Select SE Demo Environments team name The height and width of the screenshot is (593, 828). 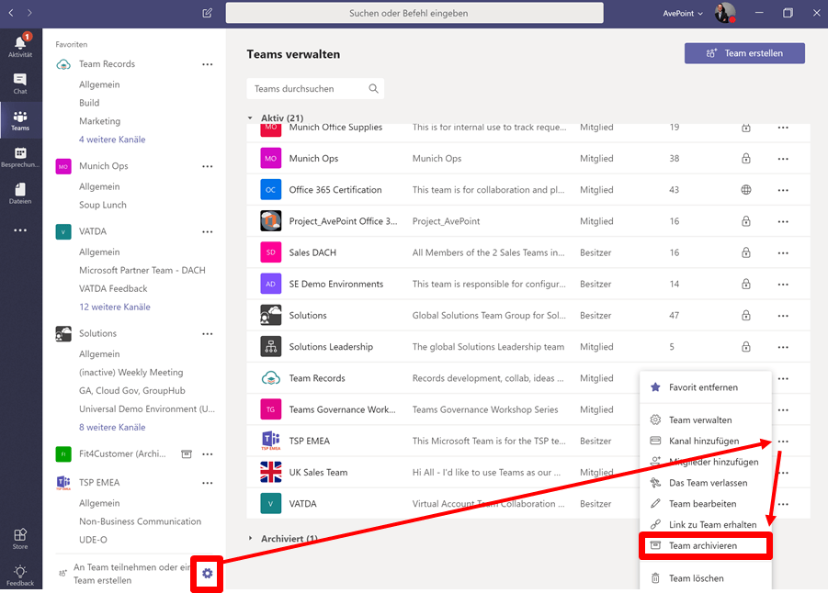335,284
